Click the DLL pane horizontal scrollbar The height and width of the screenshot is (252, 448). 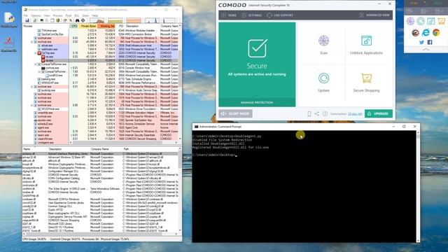100,234
